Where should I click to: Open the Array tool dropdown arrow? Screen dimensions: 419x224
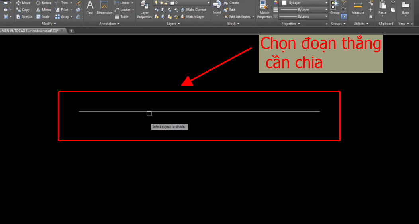tap(72, 17)
